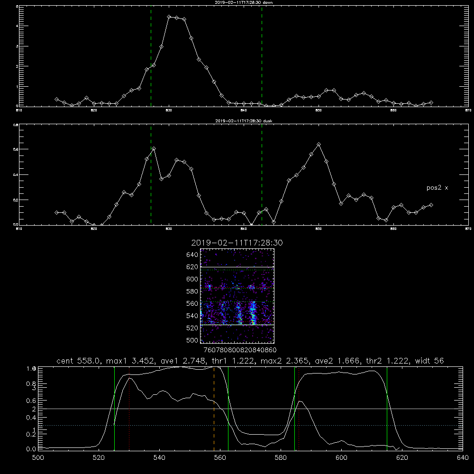Click 'ave2 1.666' in the bottom plot title
Image resolution: width=474 pixels, height=474 pixels.
click(x=337, y=361)
